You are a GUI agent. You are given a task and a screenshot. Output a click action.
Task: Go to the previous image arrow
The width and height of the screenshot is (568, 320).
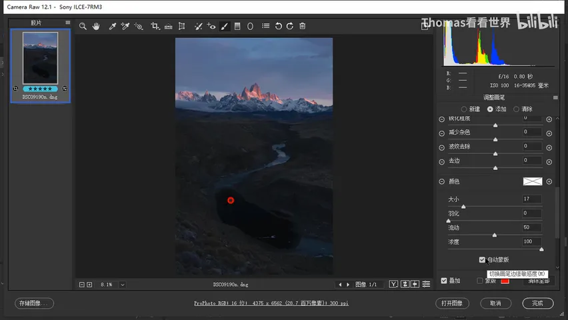(x=340, y=285)
